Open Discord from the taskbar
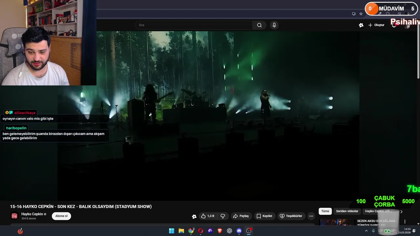Image resolution: width=420 pixels, height=236 pixels. pos(239,231)
